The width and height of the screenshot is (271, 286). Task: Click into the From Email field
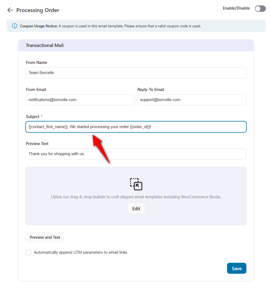point(80,100)
